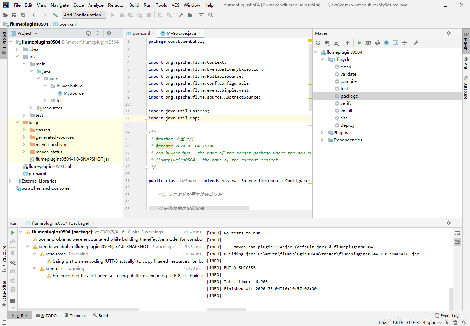Image resolution: width=470 pixels, height=326 pixels.
Task: Toggle the 1: Project side tool window
Action: coord(4,43)
